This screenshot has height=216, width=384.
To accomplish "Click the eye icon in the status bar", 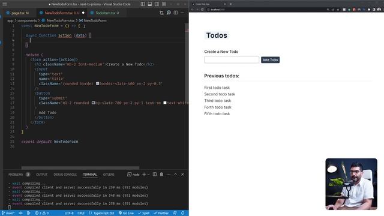I will tap(21, 213).
